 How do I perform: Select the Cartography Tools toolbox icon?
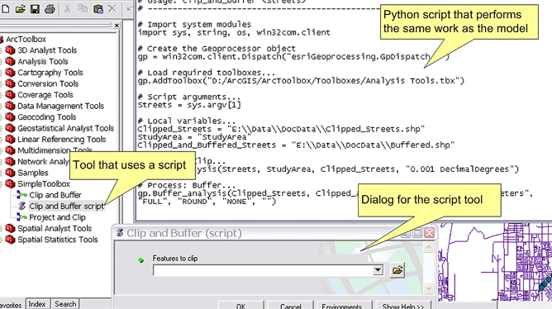10,73
